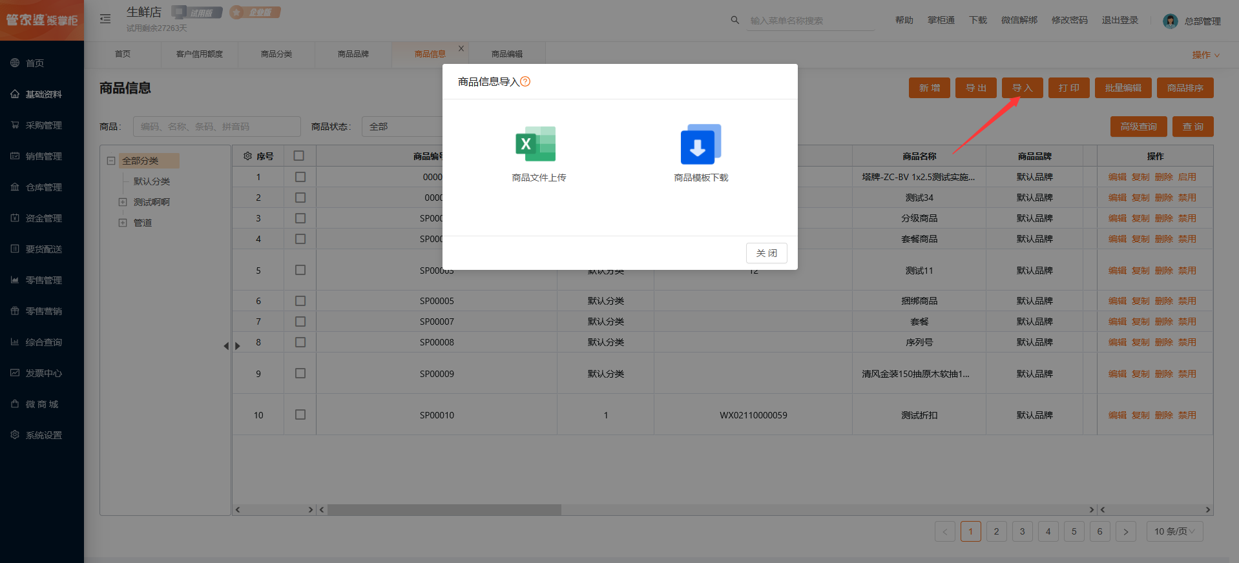Expand the 管道 tree node
The height and width of the screenshot is (563, 1239).
click(x=123, y=223)
